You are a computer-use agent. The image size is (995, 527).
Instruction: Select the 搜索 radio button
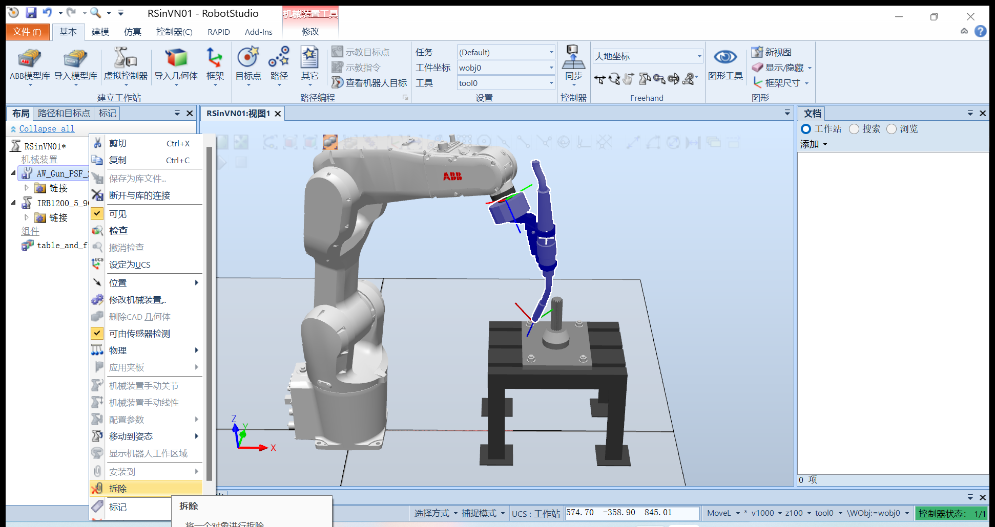(x=854, y=129)
